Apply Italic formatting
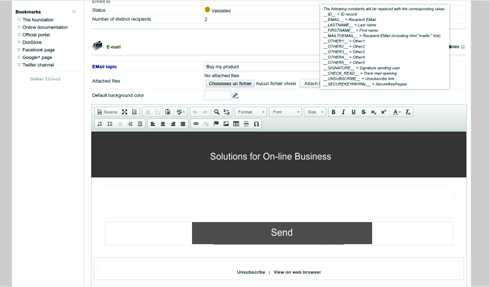 pyautogui.click(x=343, y=112)
